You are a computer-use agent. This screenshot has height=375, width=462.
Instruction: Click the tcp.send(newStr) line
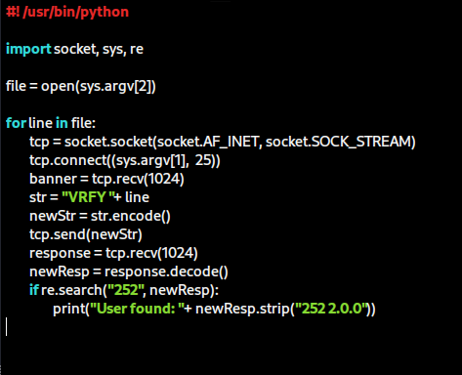(x=86, y=234)
